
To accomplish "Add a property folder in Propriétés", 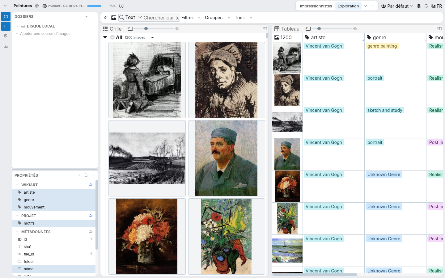I will [87, 175].
